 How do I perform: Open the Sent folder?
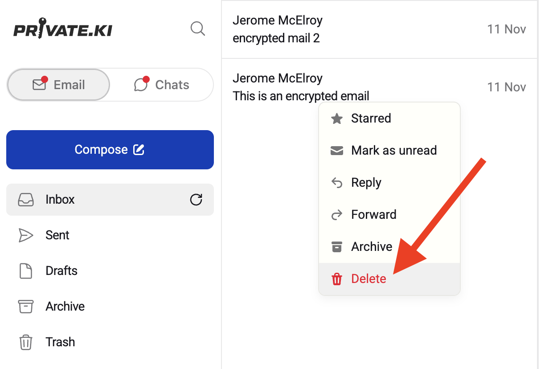(x=57, y=235)
